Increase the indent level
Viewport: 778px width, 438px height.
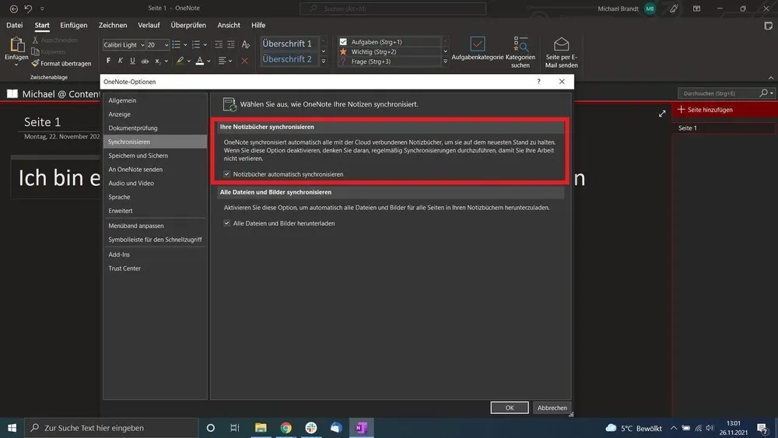coord(231,44)
